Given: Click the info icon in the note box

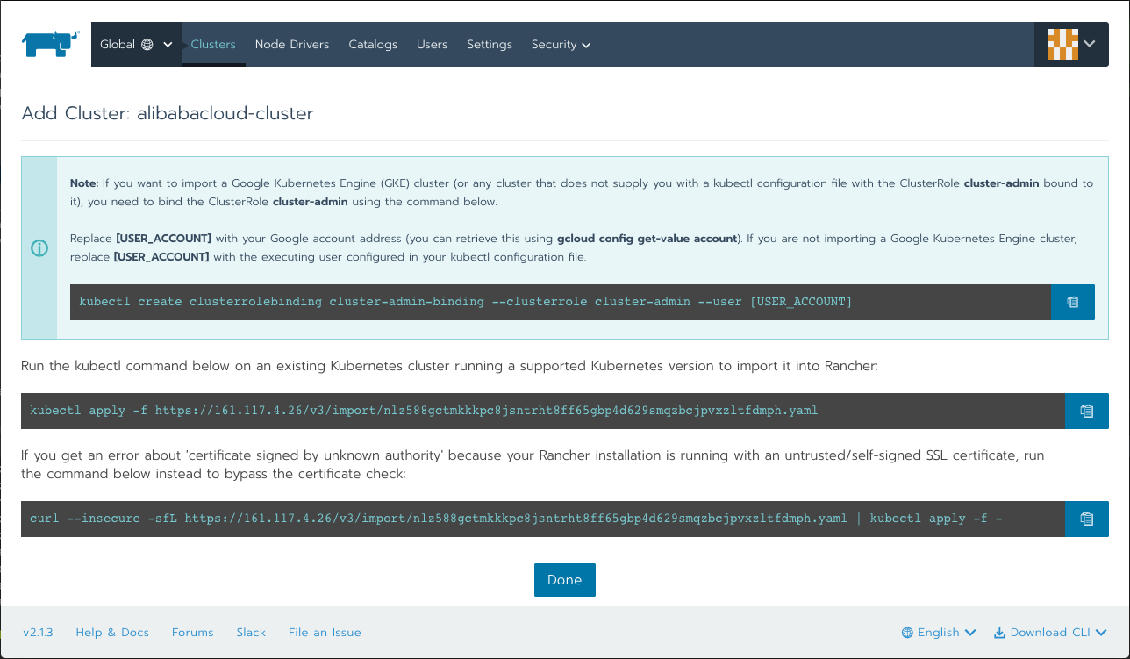Looking at the screenshot, I should click(x=39, y=248).
